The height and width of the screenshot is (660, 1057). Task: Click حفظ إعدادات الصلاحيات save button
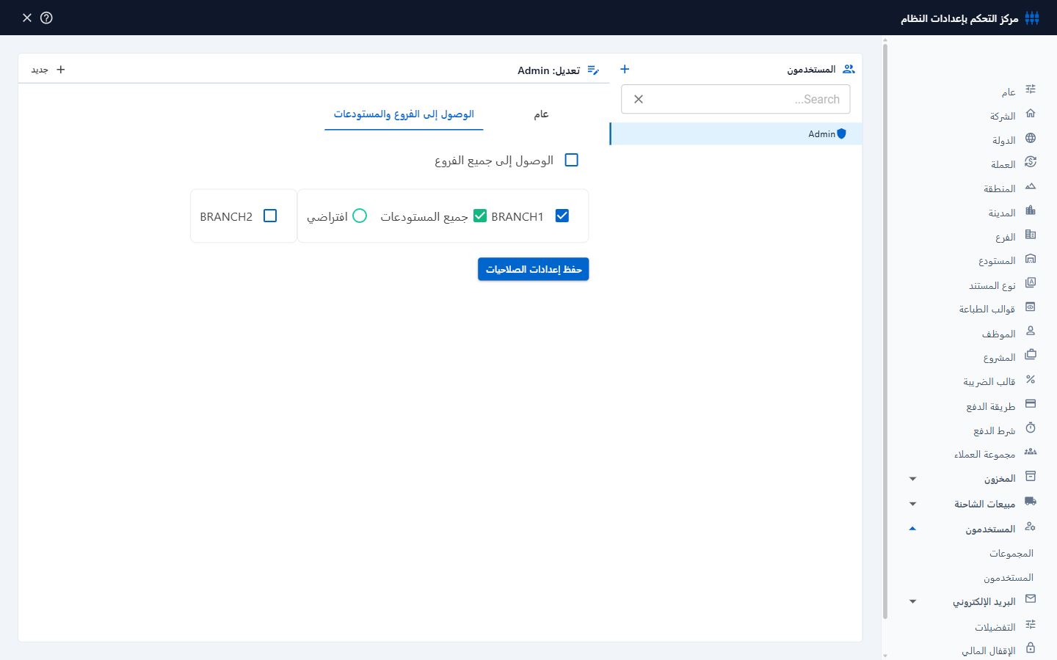point(533,269)
